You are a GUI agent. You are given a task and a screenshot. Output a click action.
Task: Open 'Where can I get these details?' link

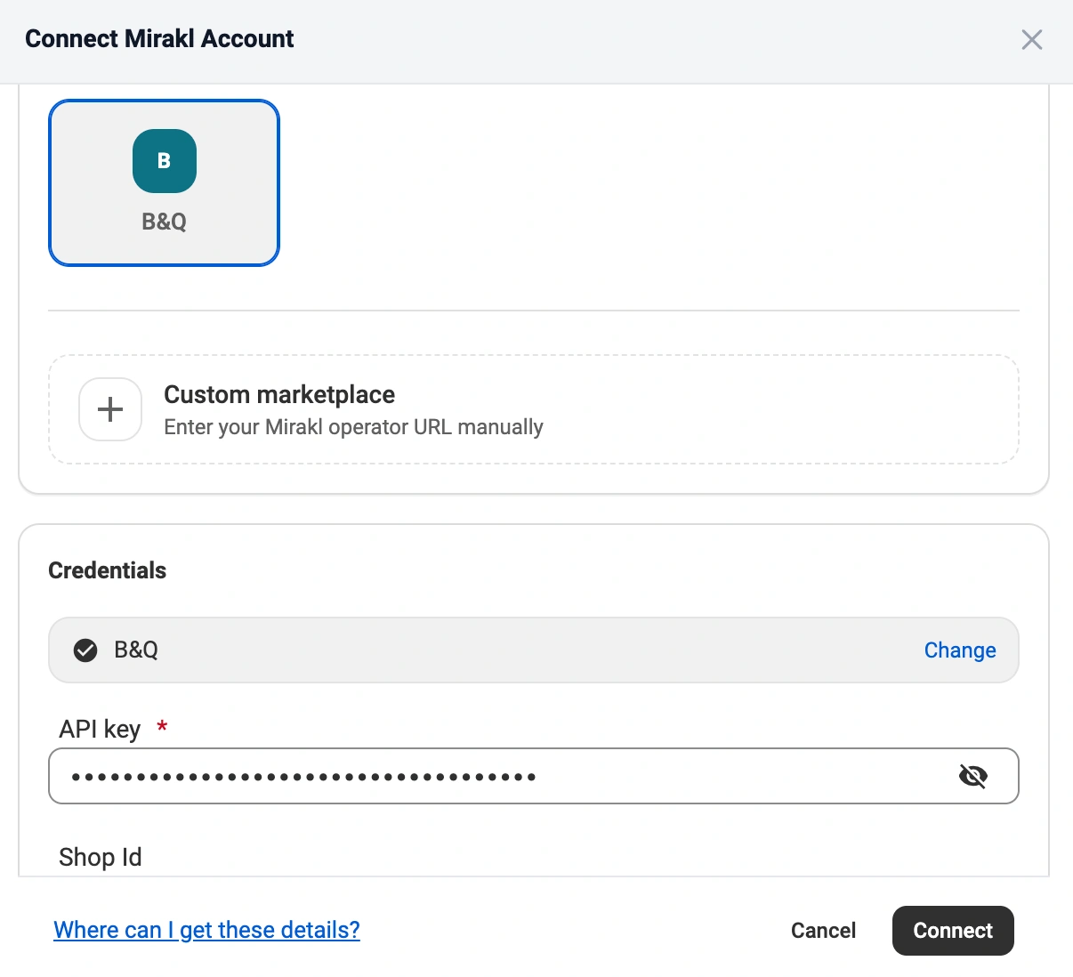click(x=206, y=930)
